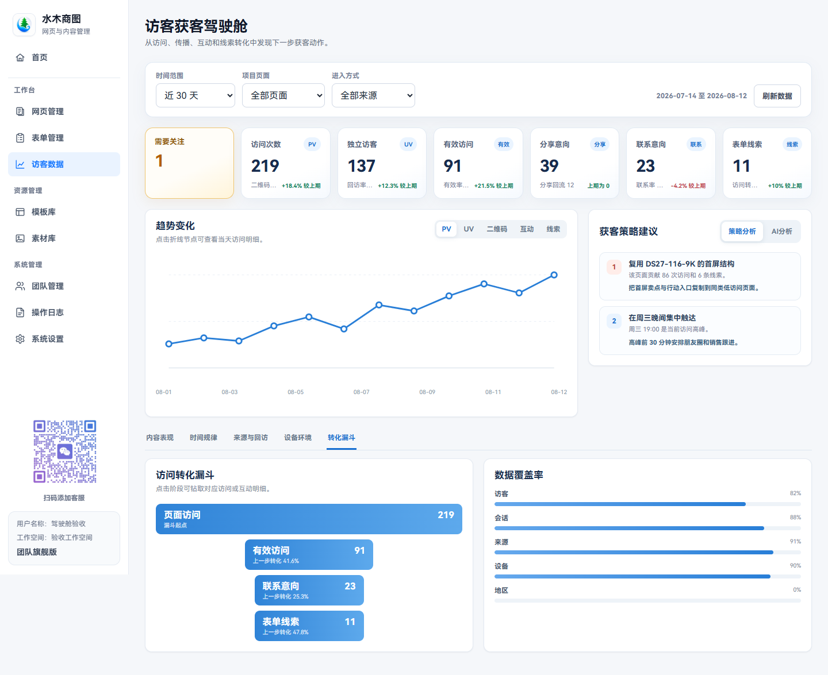Click the customer service QR code
Image resolution: width=828 pixels, height=675 pixels.
[x=64, y=452]
